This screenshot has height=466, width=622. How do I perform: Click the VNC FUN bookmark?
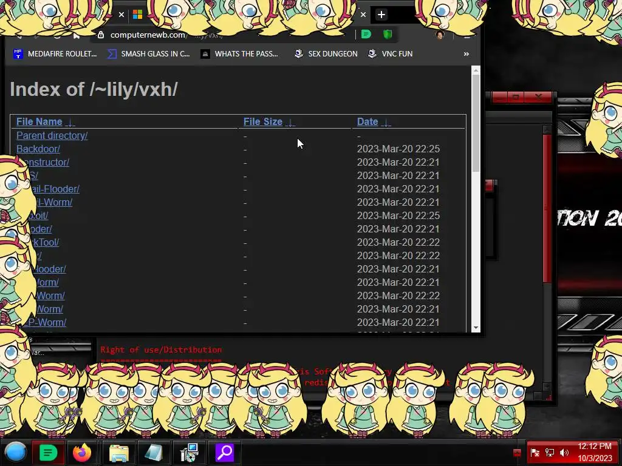[391, 54]
